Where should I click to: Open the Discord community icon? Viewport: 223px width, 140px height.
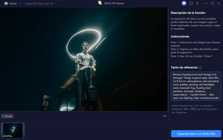(184, 3)
